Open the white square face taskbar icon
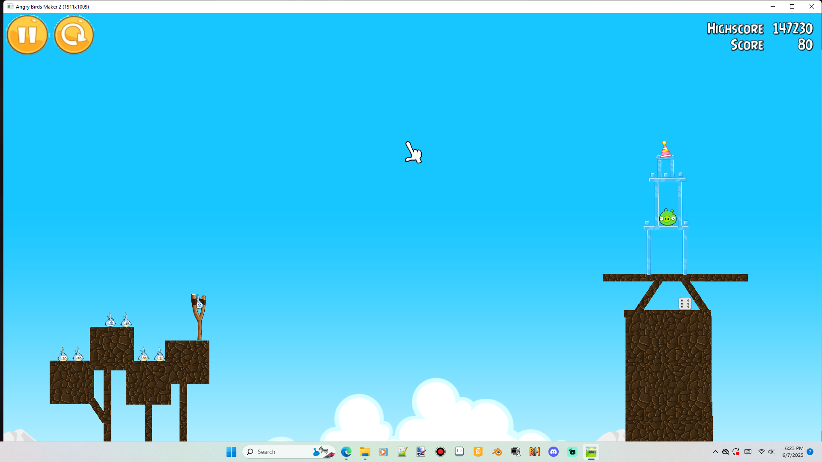Image resolution: width=822 pixels, height=462 pixels. [459, 452]
